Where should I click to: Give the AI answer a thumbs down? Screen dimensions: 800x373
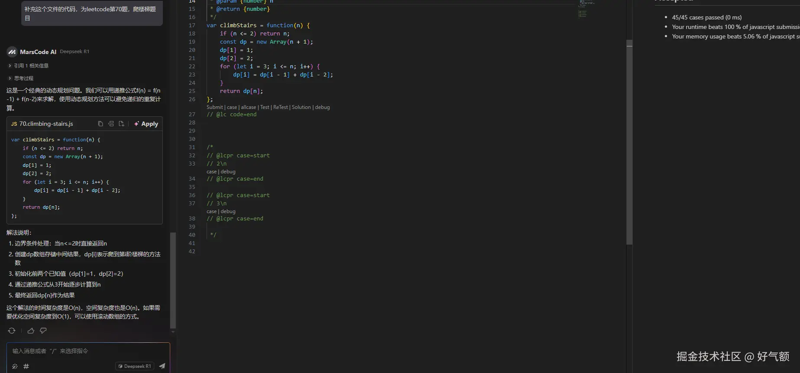point(43,331)
